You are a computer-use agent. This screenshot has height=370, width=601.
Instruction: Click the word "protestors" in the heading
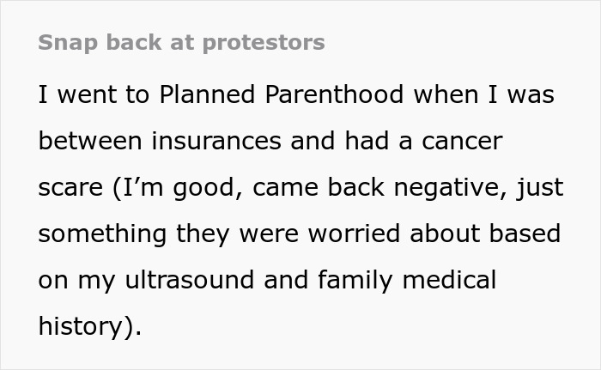263,42
